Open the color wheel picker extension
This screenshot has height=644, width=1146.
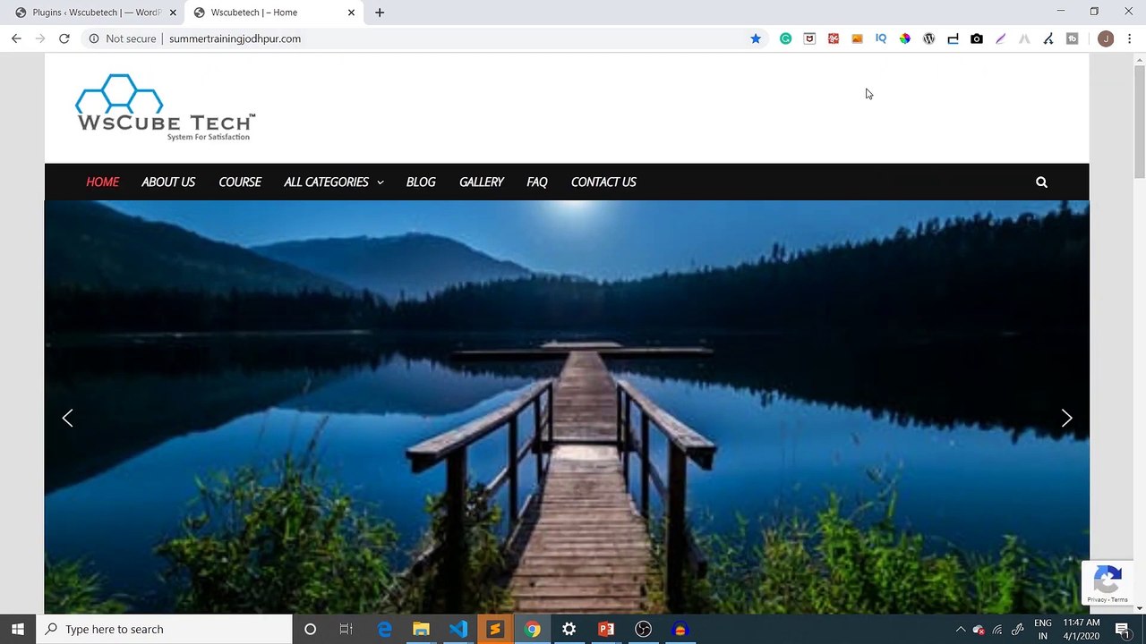point(905,38)
